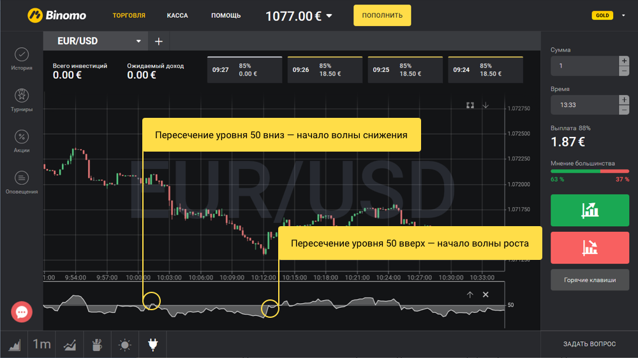Open the indicators line-graph icon
This screenshot has width=638, height=358.
70,345
